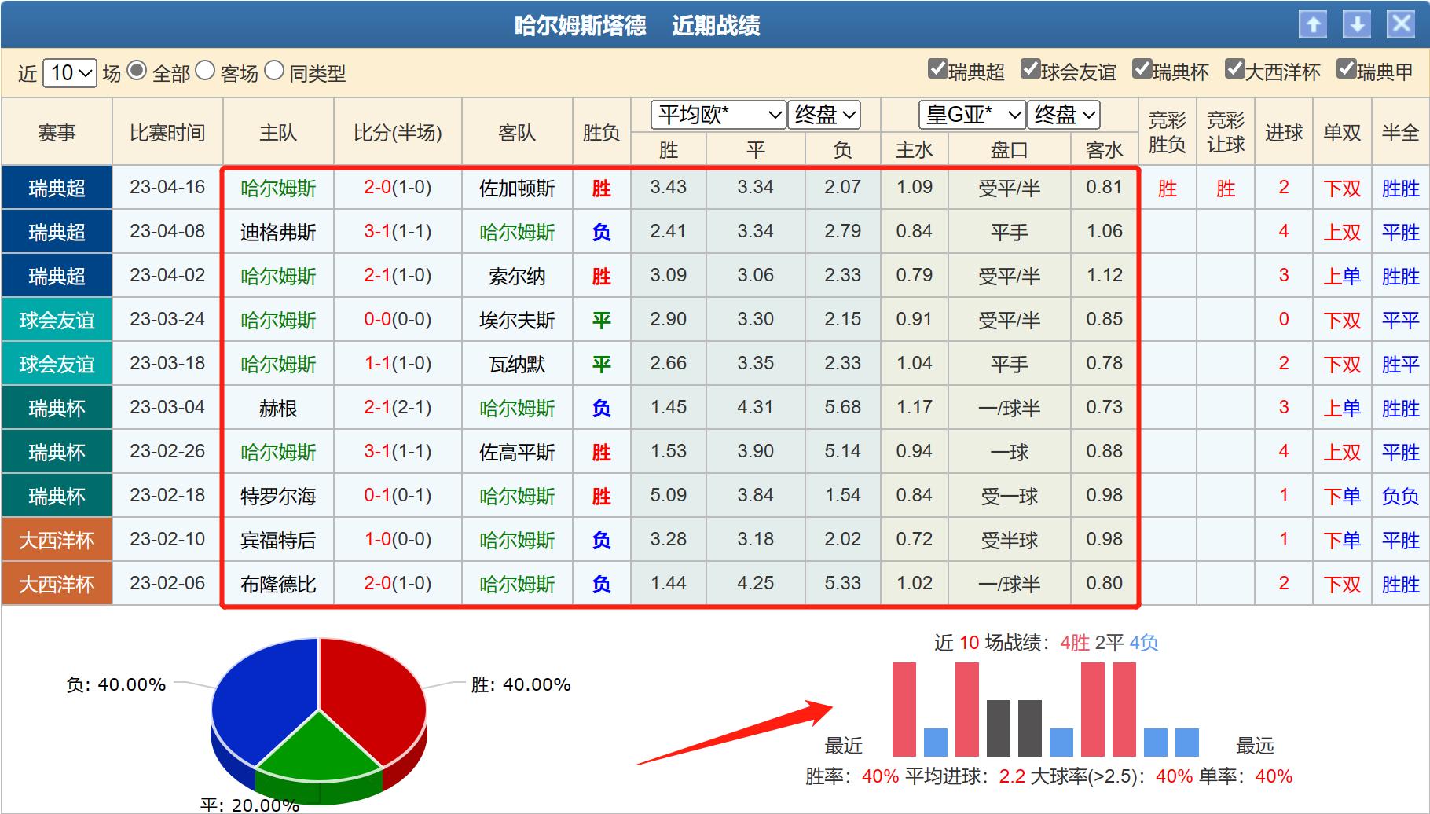Image resolution: width=1430 pixels, height=814 pixels.
Task: Open the 皇G亚 handicap company dropdown
Action: (971, 115)
